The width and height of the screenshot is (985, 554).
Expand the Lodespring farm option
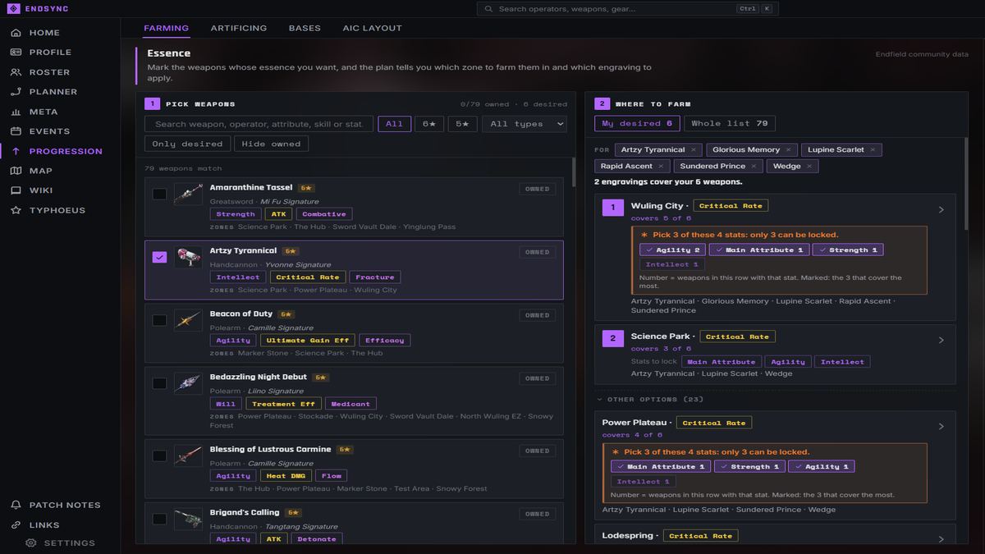[941, 539]
